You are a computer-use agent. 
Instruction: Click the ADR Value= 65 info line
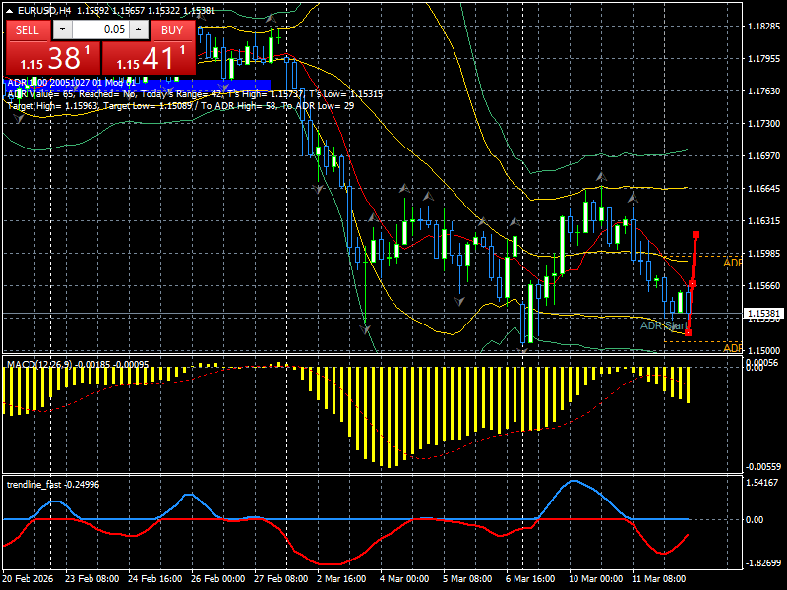point(195,94)
